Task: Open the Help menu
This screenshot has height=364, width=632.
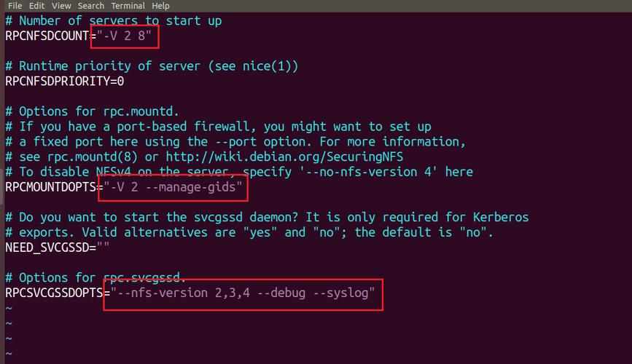Action: click(x=160, y=5)
